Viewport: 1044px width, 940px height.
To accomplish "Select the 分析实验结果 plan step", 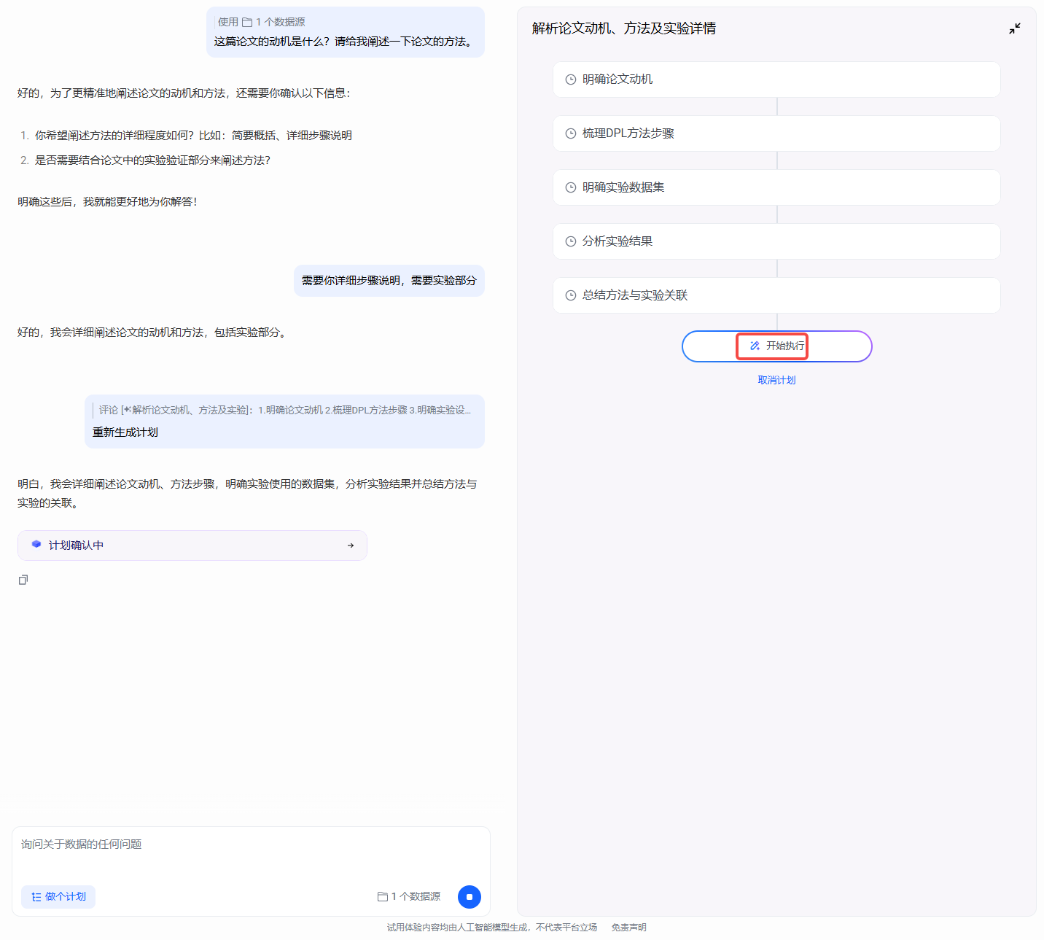I will [x=776, y=241].
